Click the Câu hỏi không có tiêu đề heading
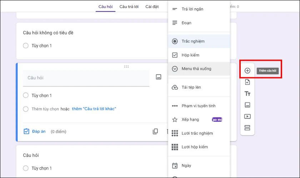Image resolution: width=300 pixels, height=178 pixels. [x=48, y=33]
